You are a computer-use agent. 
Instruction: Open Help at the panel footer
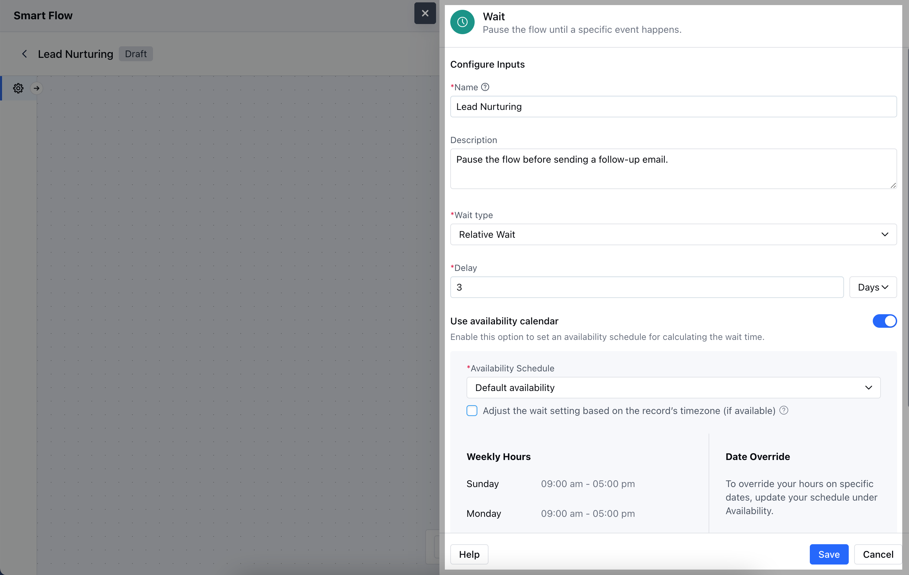point(469,554)
